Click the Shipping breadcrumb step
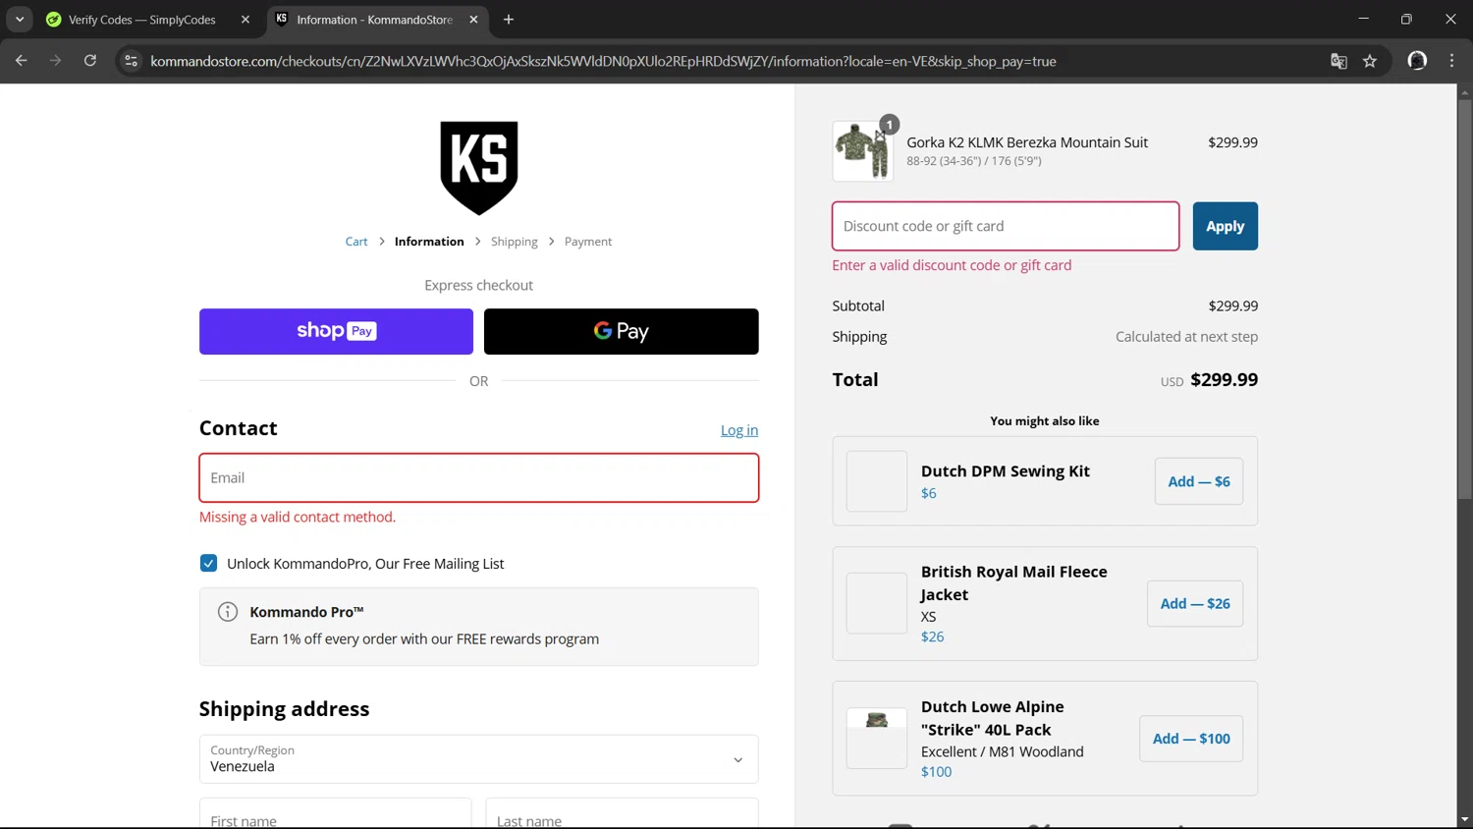Screen dimensions: 1473x829 [515, 242]
